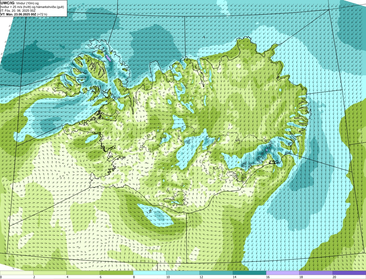This screenshot has width=366, height=279.
Task: Click the title text 'UWC/IG: Vindur (10m) og'
Action: [19, 3]
